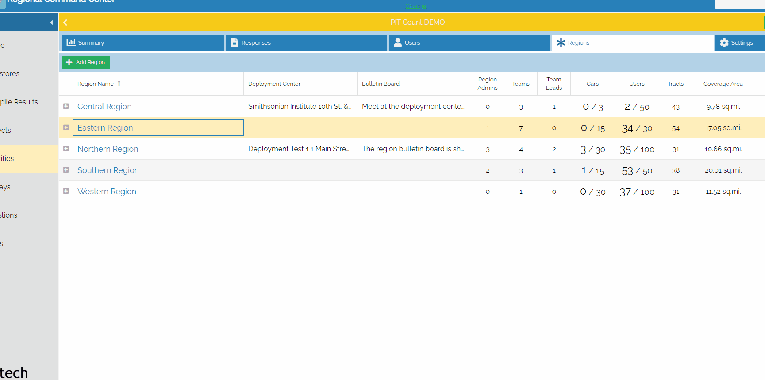Expand the Northern Region row
Viewport: 765px width, 380px height.
[66, 149]
